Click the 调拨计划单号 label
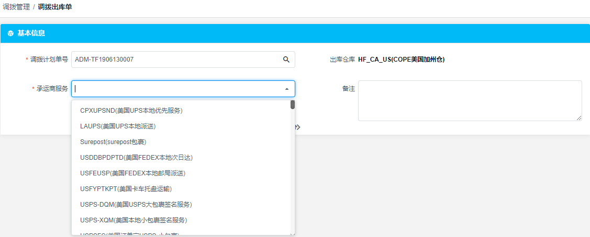Screen dimensions: 590x237 pyautogui.click(x=49, y=60)
